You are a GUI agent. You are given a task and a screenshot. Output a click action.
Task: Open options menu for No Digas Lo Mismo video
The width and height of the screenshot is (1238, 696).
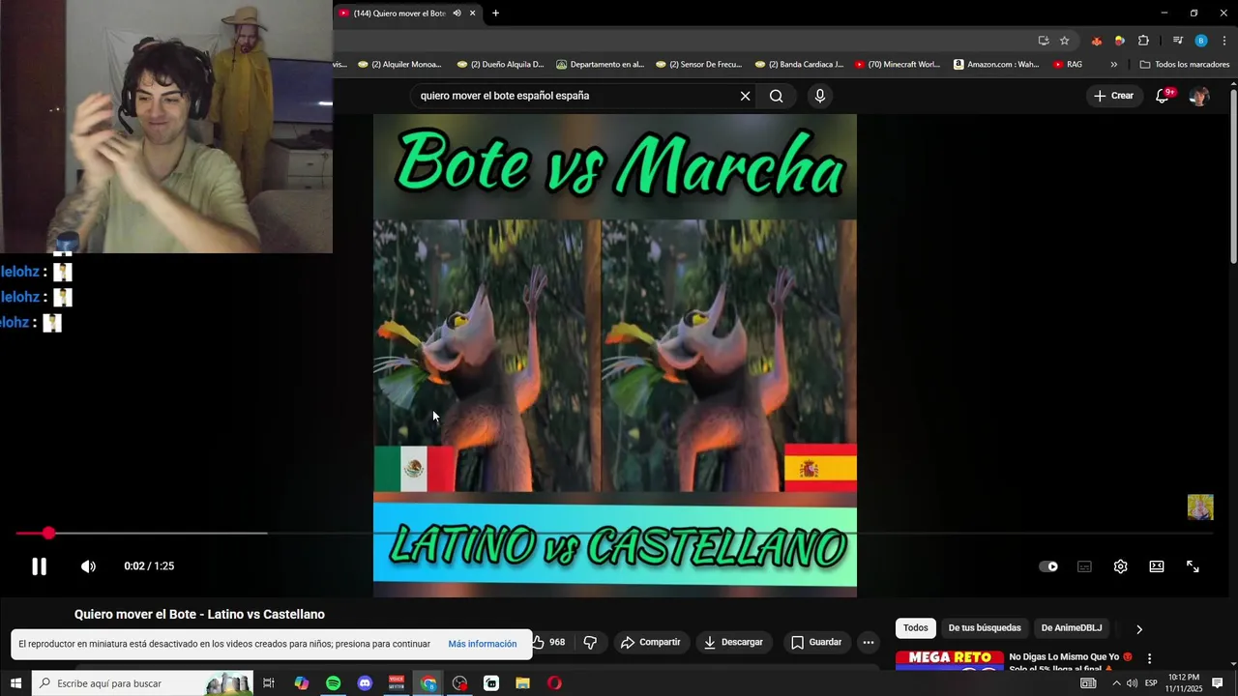pyautogui.click(x=1149, y=658)
